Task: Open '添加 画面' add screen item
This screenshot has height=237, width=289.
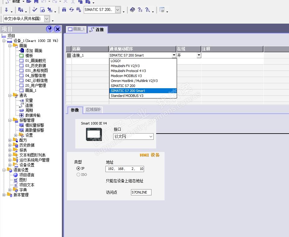Action: point(34,51)
